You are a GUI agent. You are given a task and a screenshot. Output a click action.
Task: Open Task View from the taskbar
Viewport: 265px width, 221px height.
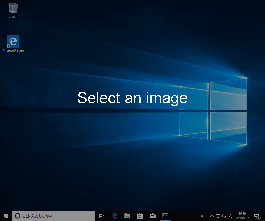pyautogui.click(x=101, y=216)
